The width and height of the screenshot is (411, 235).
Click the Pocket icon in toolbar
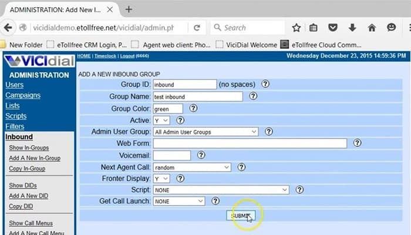333,28
